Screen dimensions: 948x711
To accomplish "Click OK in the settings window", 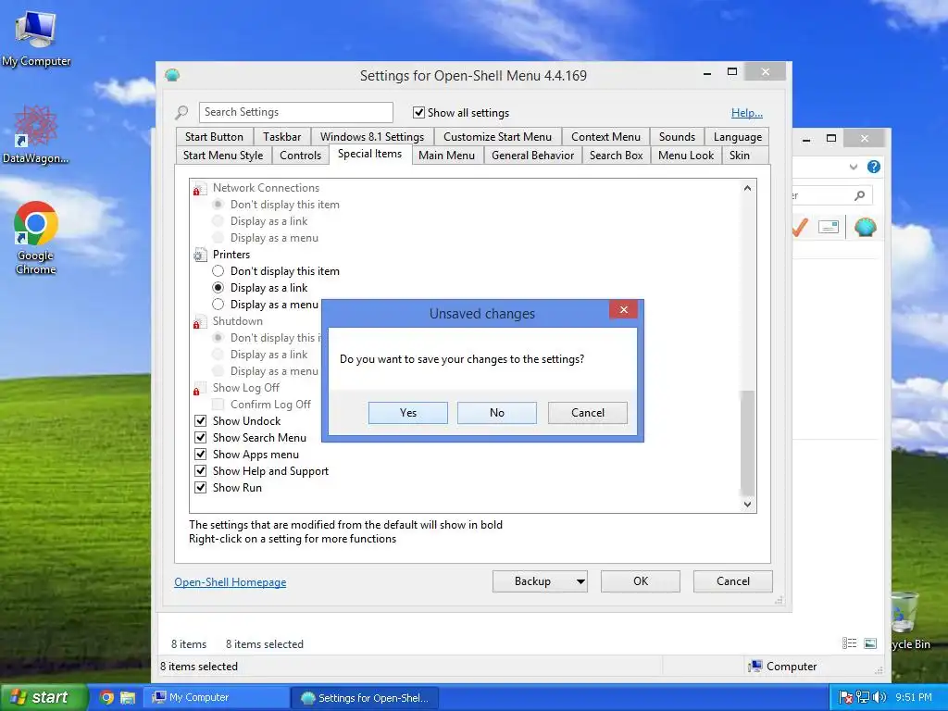I will pos(641,581).
